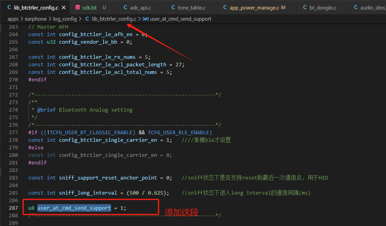Image resolution: width=386 pixels, height=226 pixels.
Task: Click config_btctler_single_carrier_en on line 278
Action: pos(108,140)
